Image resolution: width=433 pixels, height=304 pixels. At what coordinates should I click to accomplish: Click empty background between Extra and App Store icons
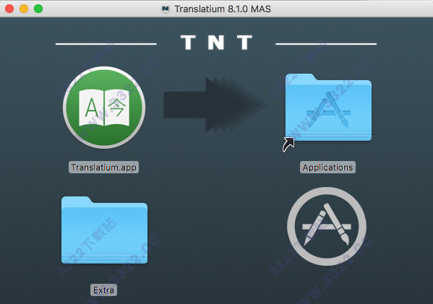[x=217, y=229]
